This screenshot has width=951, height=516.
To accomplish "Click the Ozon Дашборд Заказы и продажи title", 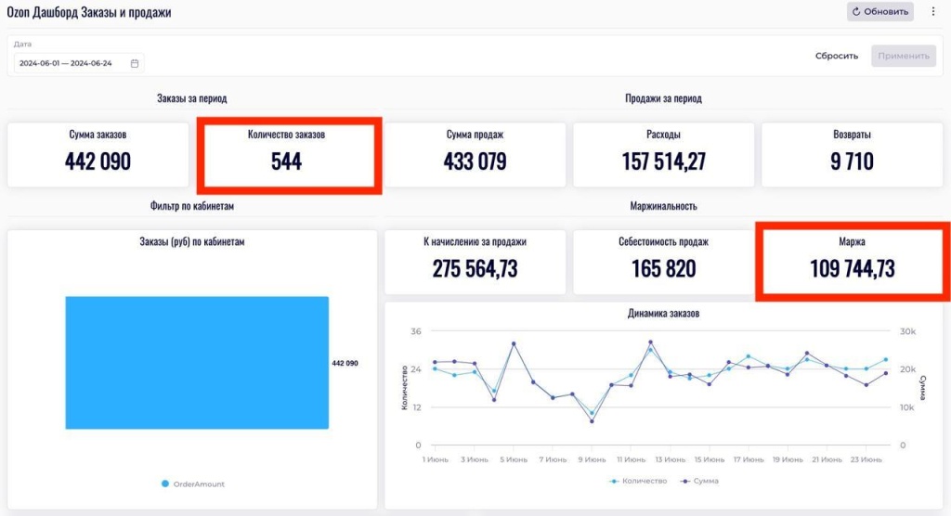I will coord(89,13).
